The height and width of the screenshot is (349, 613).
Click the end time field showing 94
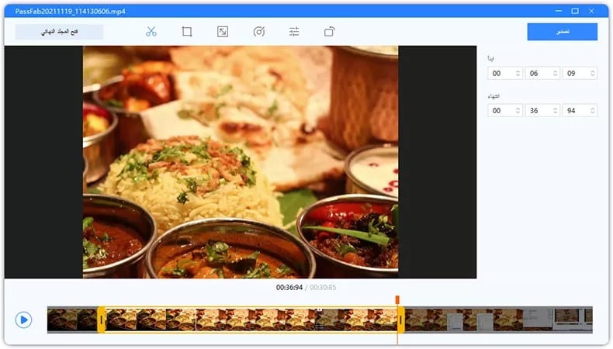click(580, 111)
